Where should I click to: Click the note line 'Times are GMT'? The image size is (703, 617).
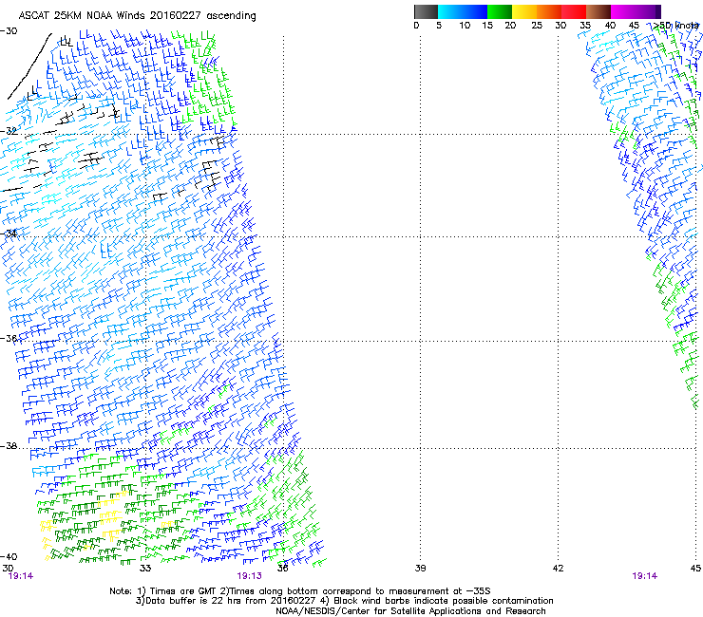183,591
